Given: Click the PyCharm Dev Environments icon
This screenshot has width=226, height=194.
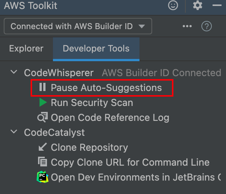Looking at the screenshot, I should tap(43, 177).
